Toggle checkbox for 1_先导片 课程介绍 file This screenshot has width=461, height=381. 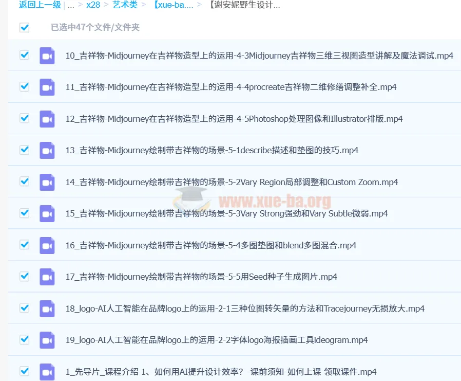[x=24, y=371]
